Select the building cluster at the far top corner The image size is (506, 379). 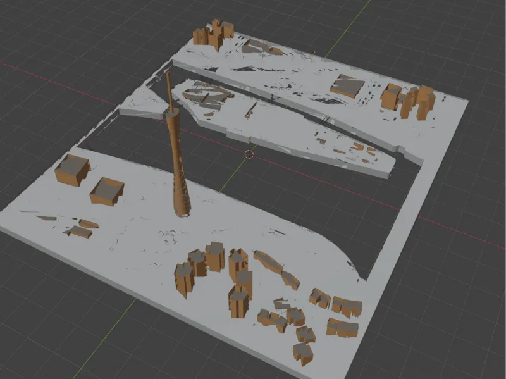[x=213, y=35]
